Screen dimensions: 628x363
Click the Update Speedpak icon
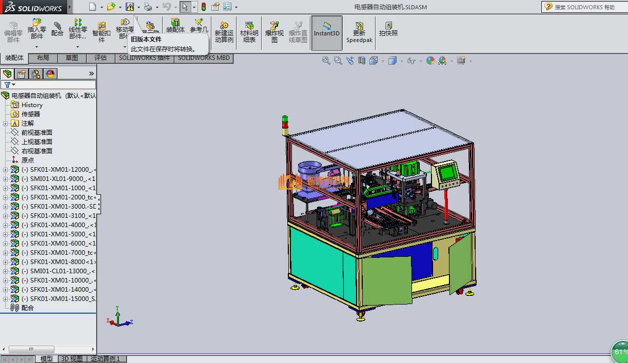coord(359,32)
